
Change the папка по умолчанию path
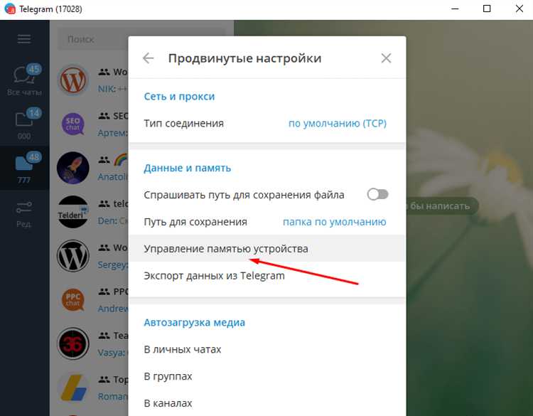tap(335, 222)
